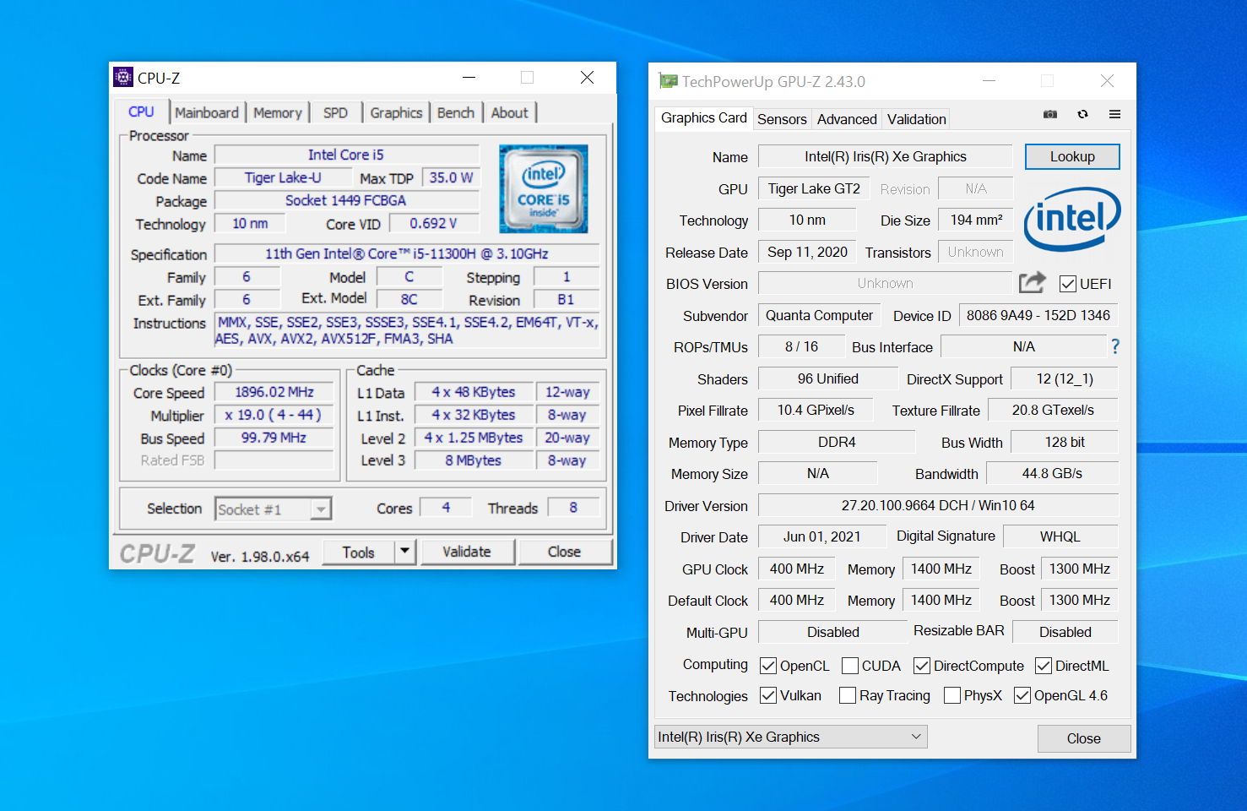Click the BIOS export share icon
The height and width of the screenshot is (811, 1247).
pyautogui.click(x=1032, y=283)
